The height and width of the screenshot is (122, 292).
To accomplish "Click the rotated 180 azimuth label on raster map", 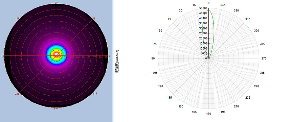I will [x=3, y=56].
